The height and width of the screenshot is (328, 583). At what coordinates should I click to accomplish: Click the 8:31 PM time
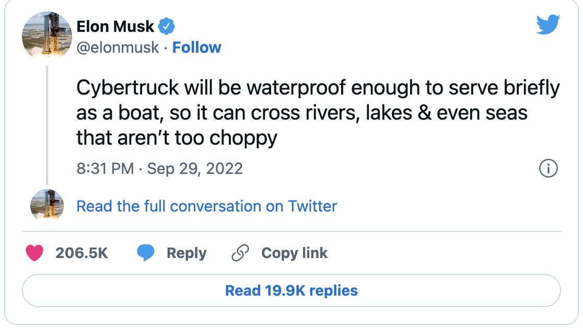click(105, 169)
